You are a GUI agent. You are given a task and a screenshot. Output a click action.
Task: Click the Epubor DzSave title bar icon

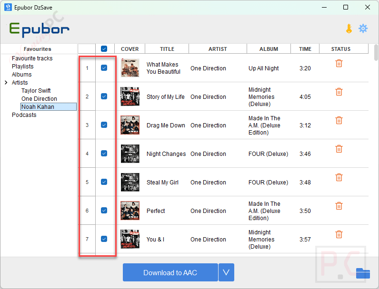click(8, 7)
